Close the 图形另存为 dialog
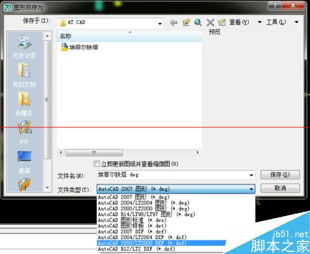This screenshot has height=254, width=310. pos(293,6)
